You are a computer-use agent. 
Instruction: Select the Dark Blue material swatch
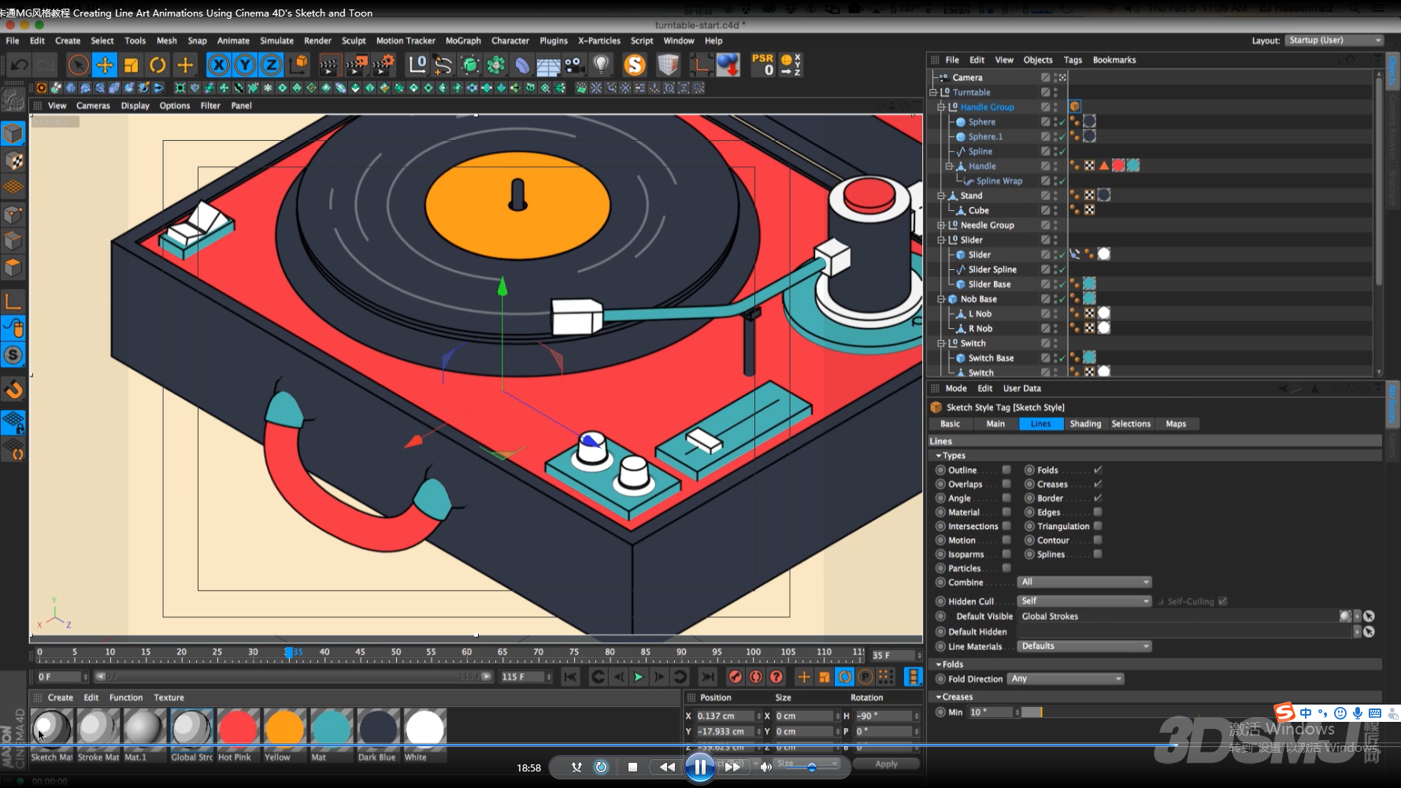click(378, 730)
